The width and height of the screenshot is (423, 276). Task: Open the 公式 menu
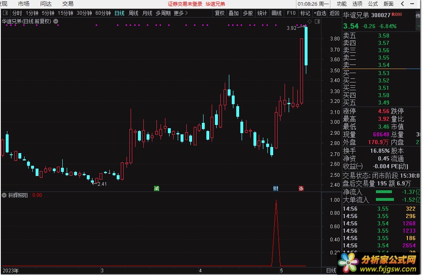pyautogui.click(x=373, y=4)
